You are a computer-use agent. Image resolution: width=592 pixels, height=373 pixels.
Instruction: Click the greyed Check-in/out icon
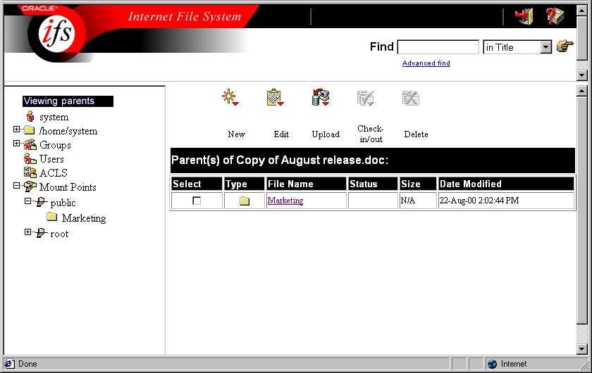tap(366, 98)
